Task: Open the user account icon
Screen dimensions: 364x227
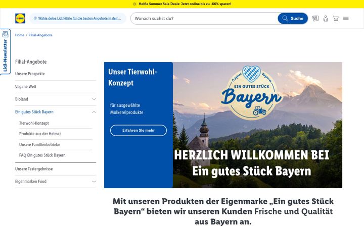Action: click(326, 18)
